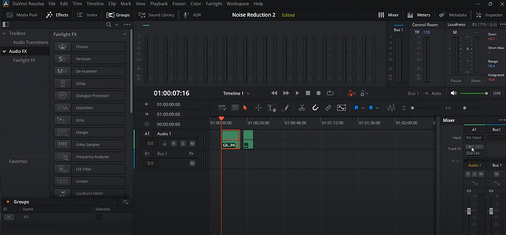Screen dimensions: 506x235
Task: Select the pencil automation tool
Action: coord(285,108)
